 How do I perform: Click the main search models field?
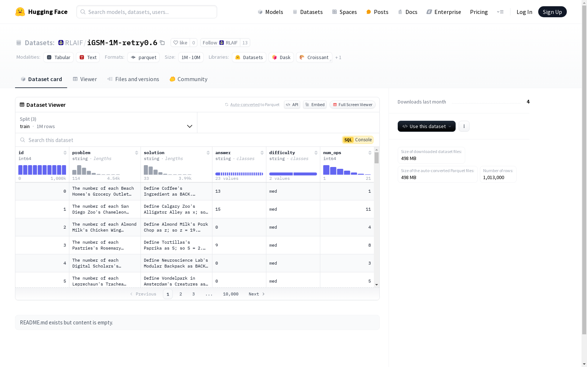click(x=147, y=12)
